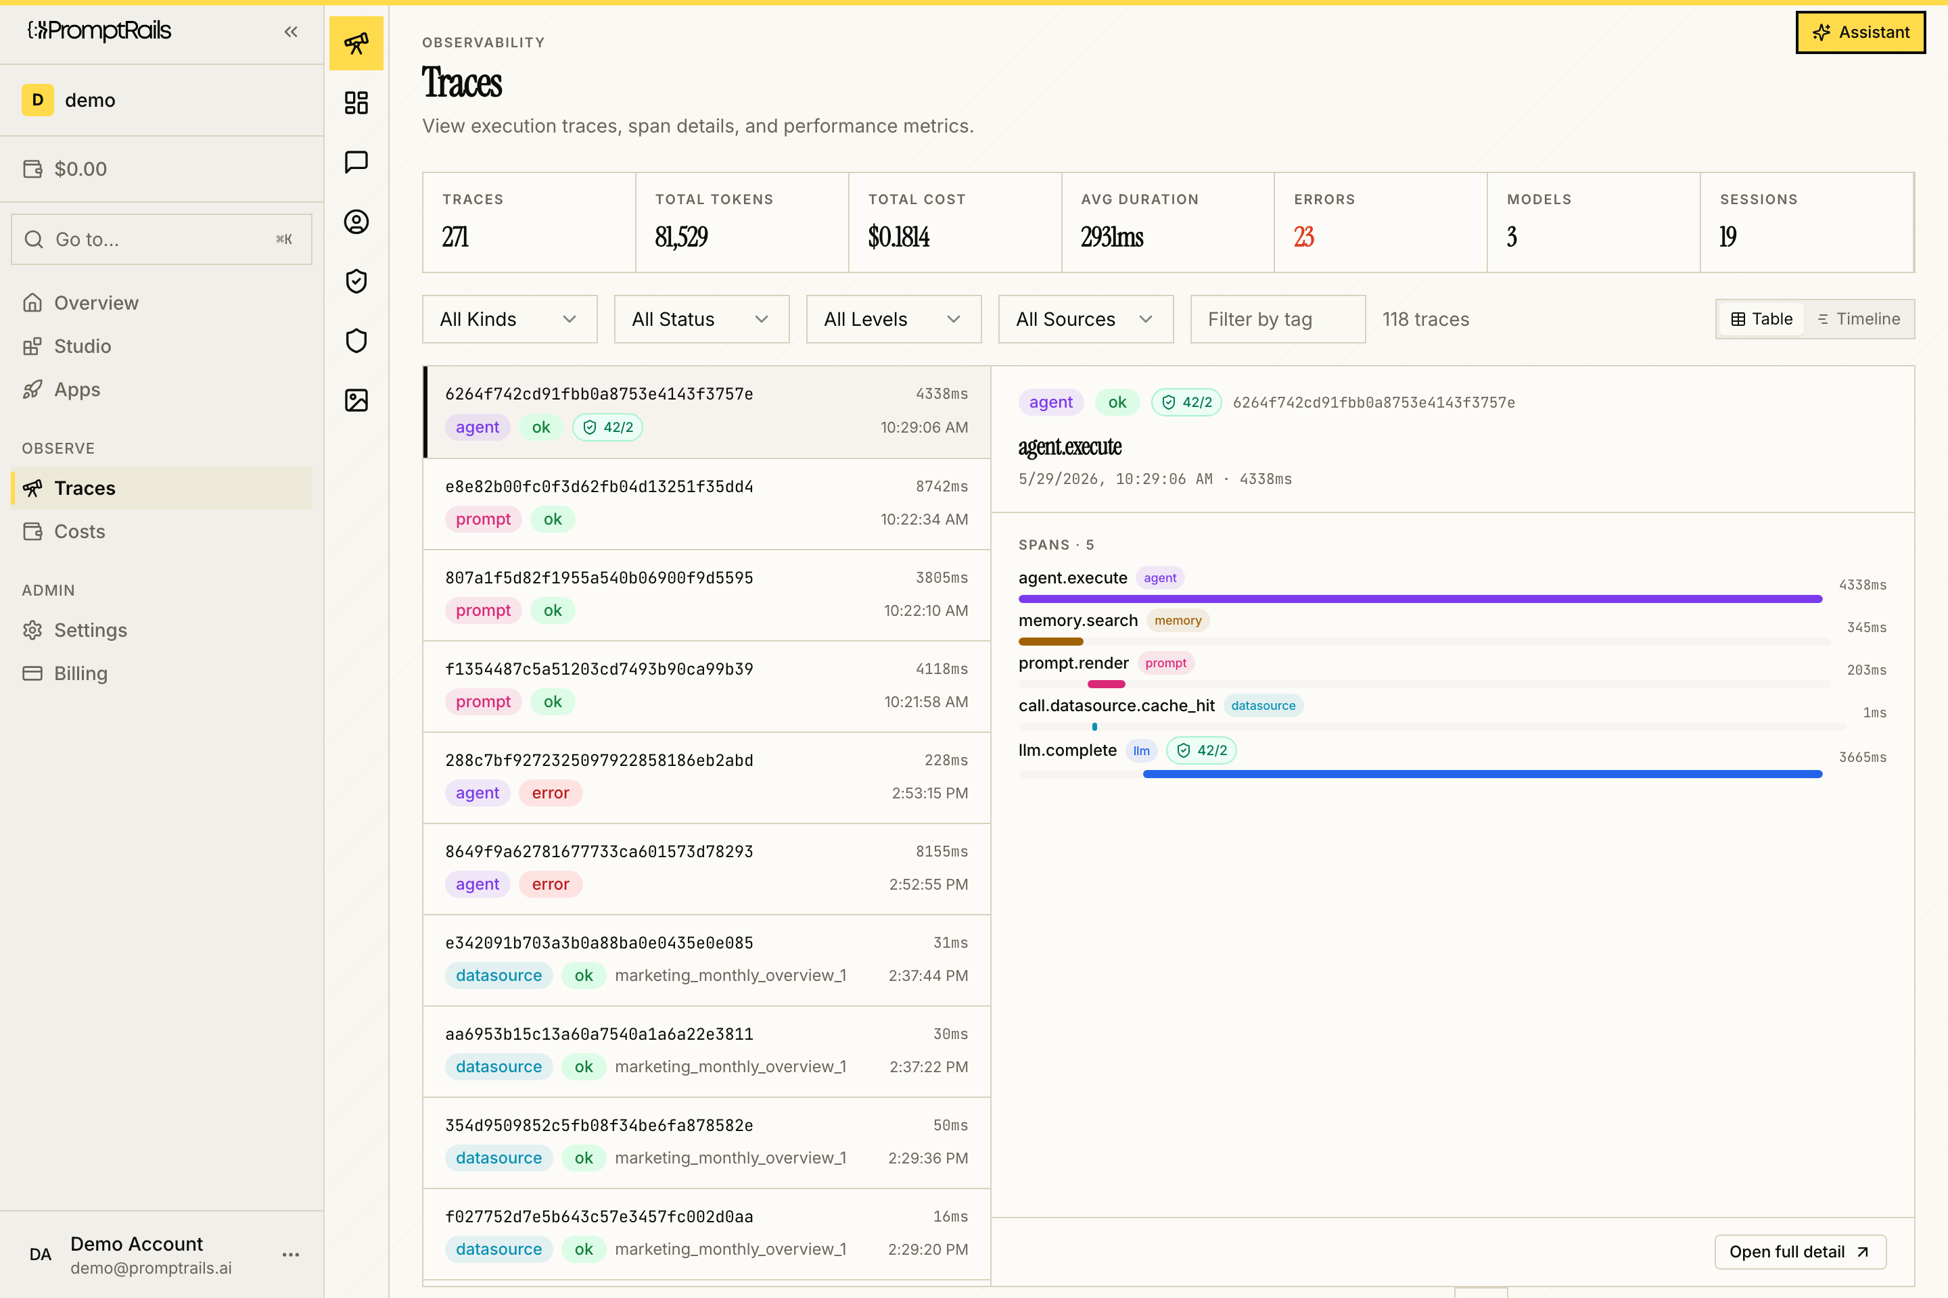Open the dashboard grid rail icon

click(x=356, y=103)
